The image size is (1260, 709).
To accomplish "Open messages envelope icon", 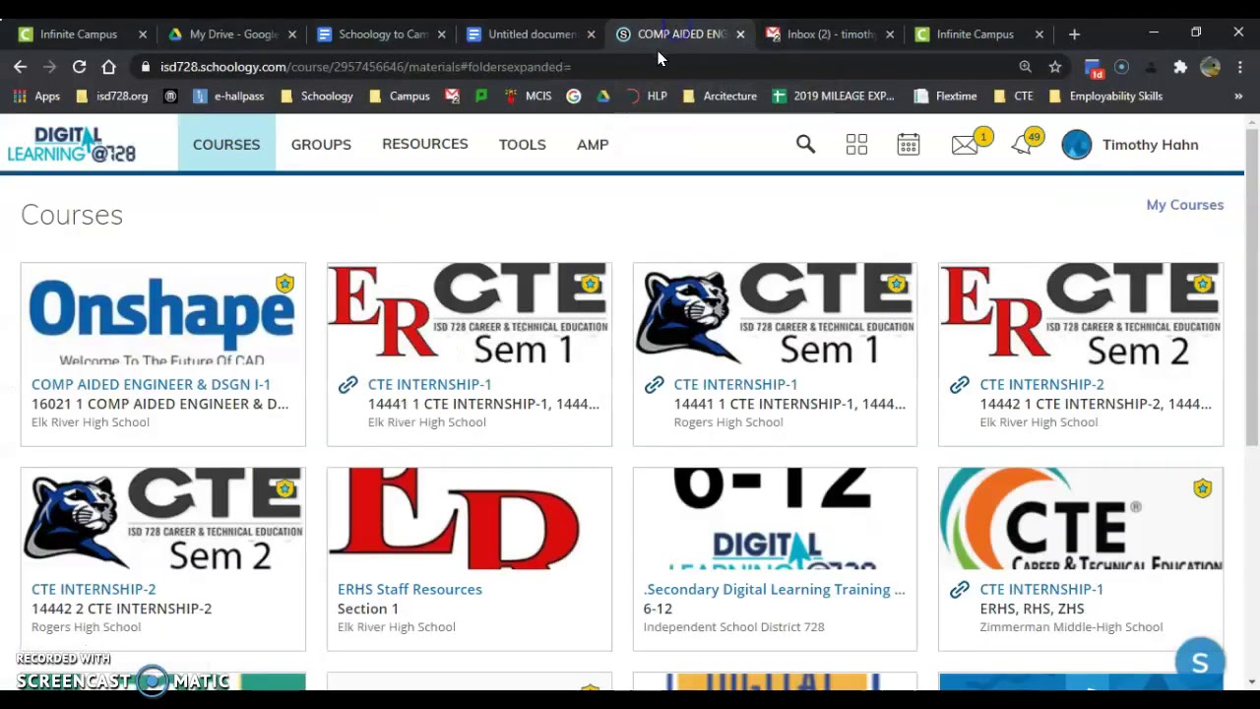I will click(965, 146).
